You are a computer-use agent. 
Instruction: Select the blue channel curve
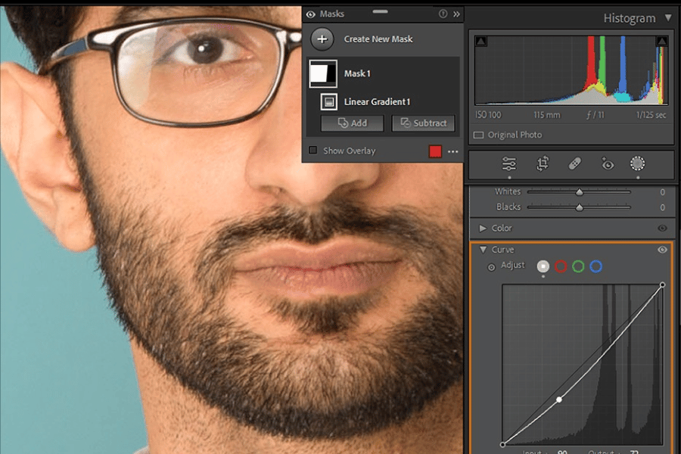595,266
